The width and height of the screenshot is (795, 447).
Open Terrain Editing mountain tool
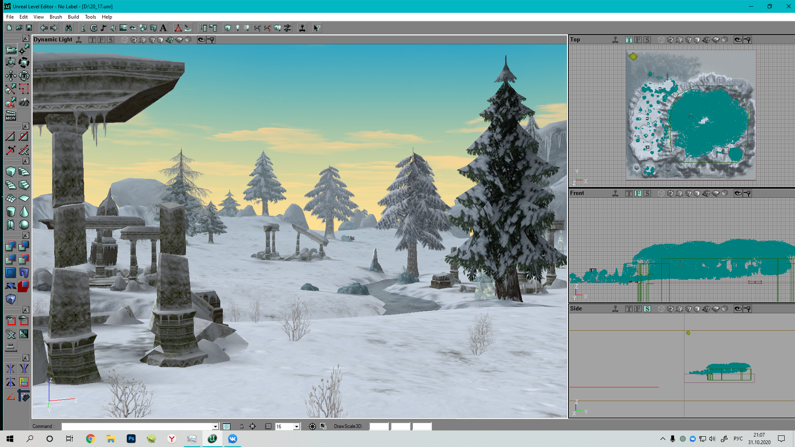(24, 102)
